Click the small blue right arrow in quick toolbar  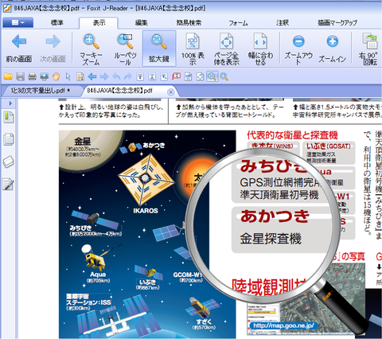pyautogui.click(x=104, y=76)
